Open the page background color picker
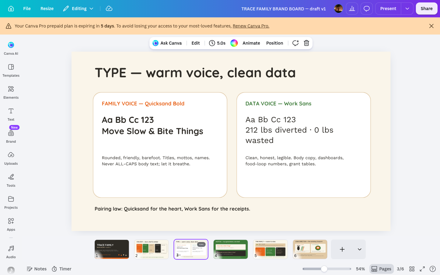The image size is (440, 275). click(234, 43)
